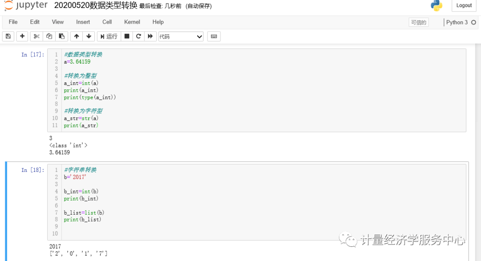The image size is (481, 261).
Task: Open the command palette keyboard icon
Action: coord(214,36)
